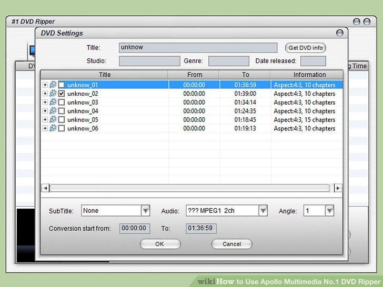Select the unknow_02 row title text
Viewport: 383px width, 287px height.
pos(83,94)
